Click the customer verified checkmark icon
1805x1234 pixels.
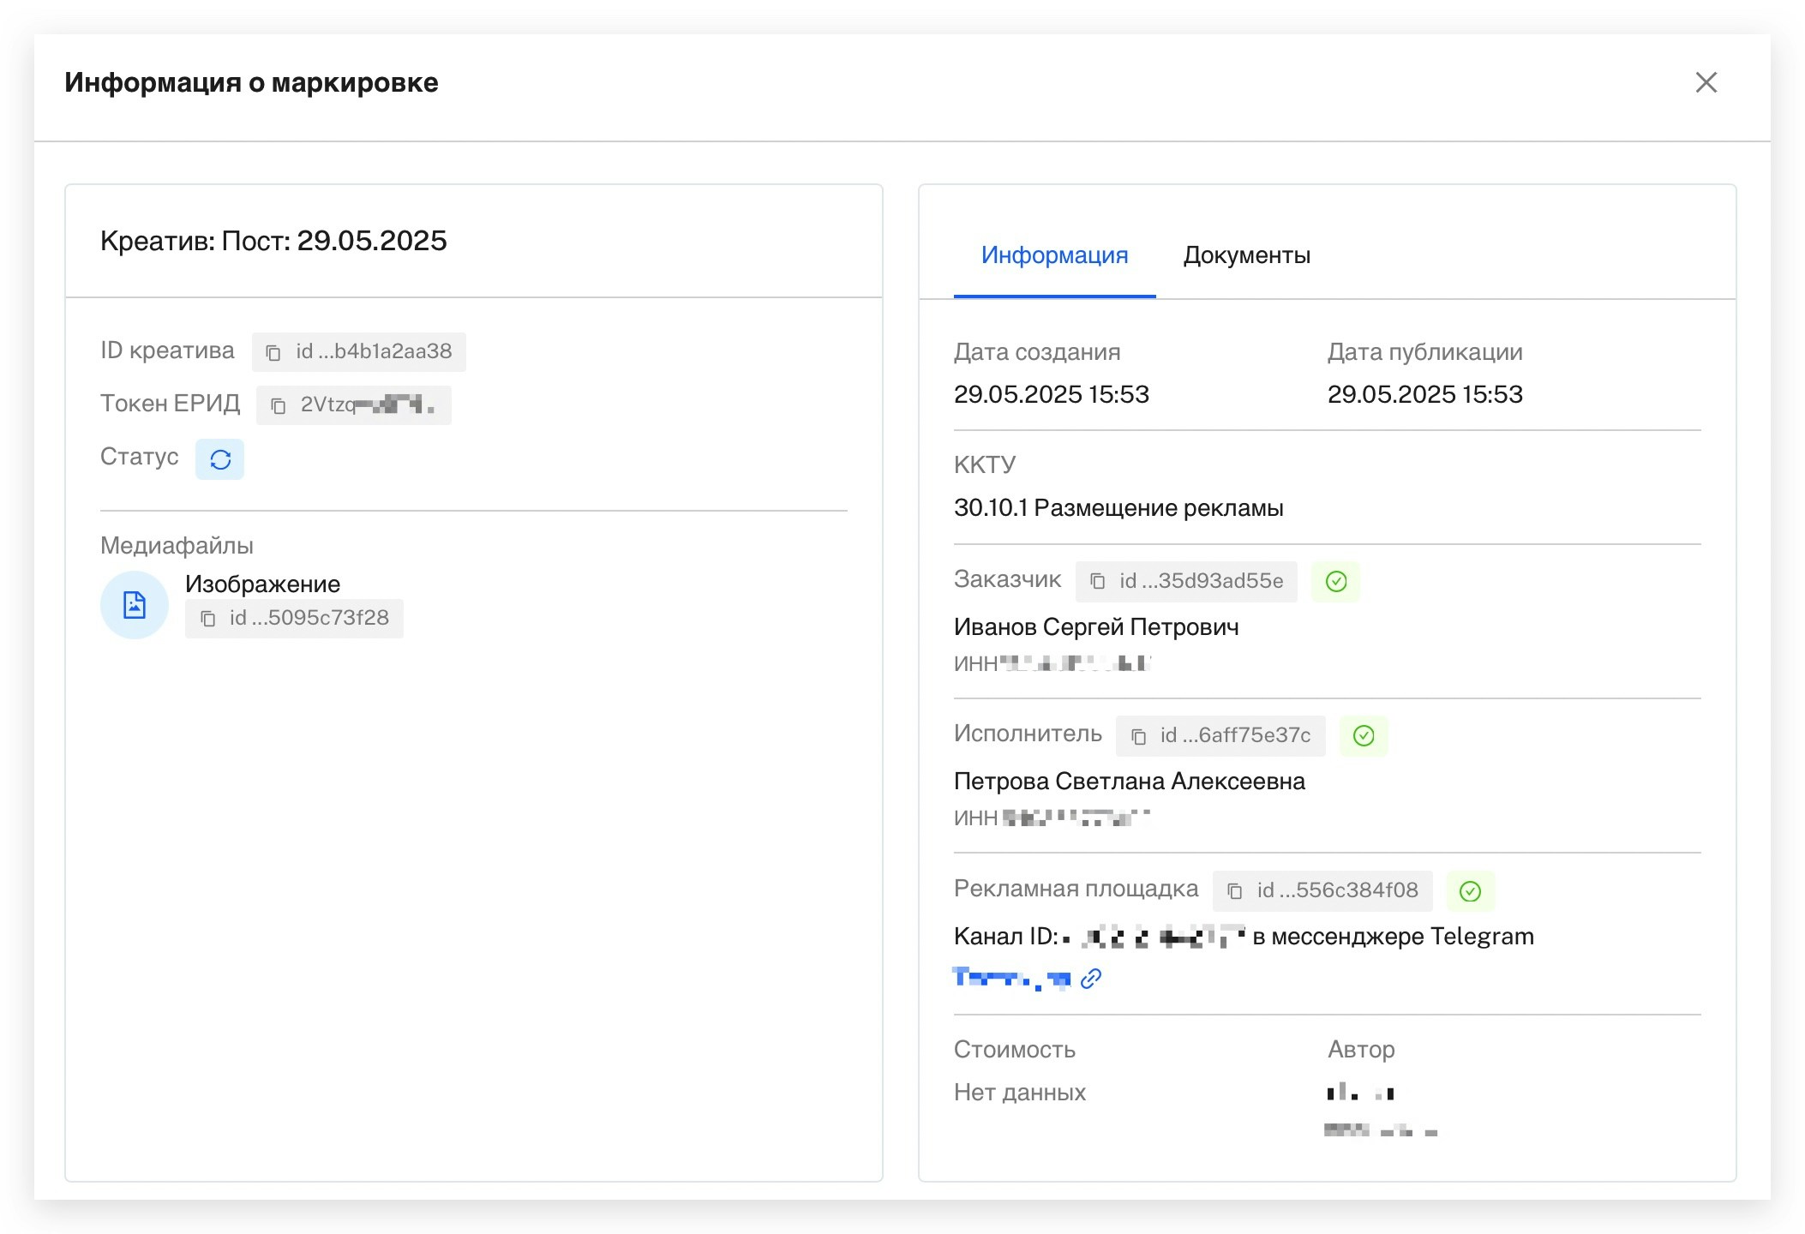coord(1336,582)
